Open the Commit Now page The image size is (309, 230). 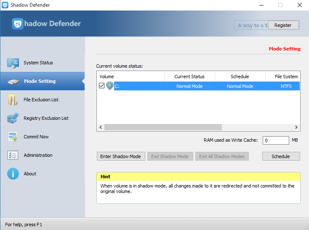43,137
